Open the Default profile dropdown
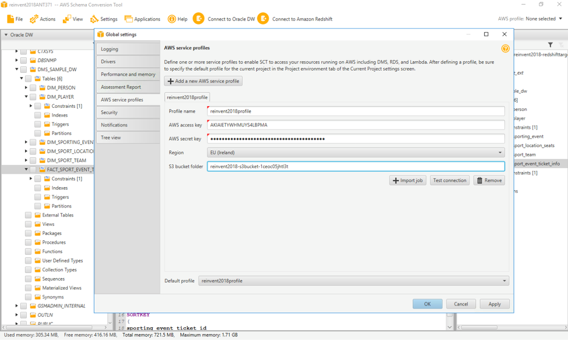Screen dimensions: 568x340 (353, 281)
